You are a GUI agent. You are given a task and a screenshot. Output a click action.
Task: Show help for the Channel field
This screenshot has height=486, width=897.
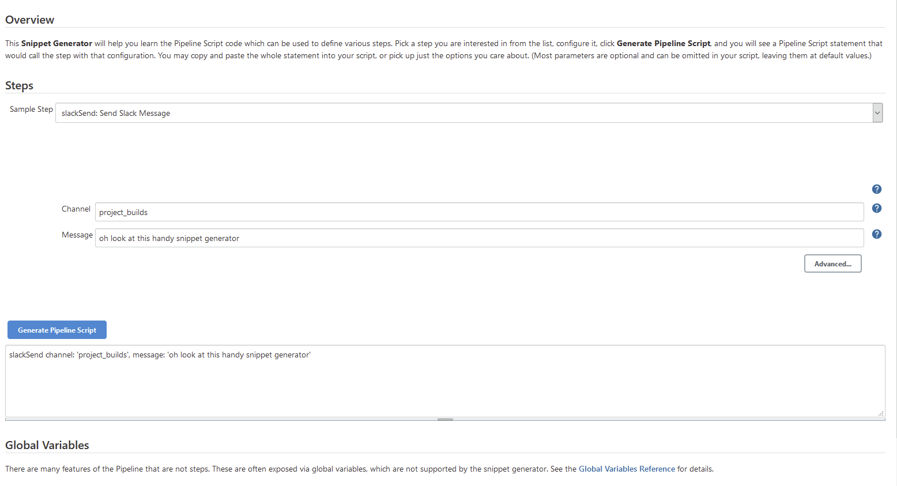[x=876, y=208]
